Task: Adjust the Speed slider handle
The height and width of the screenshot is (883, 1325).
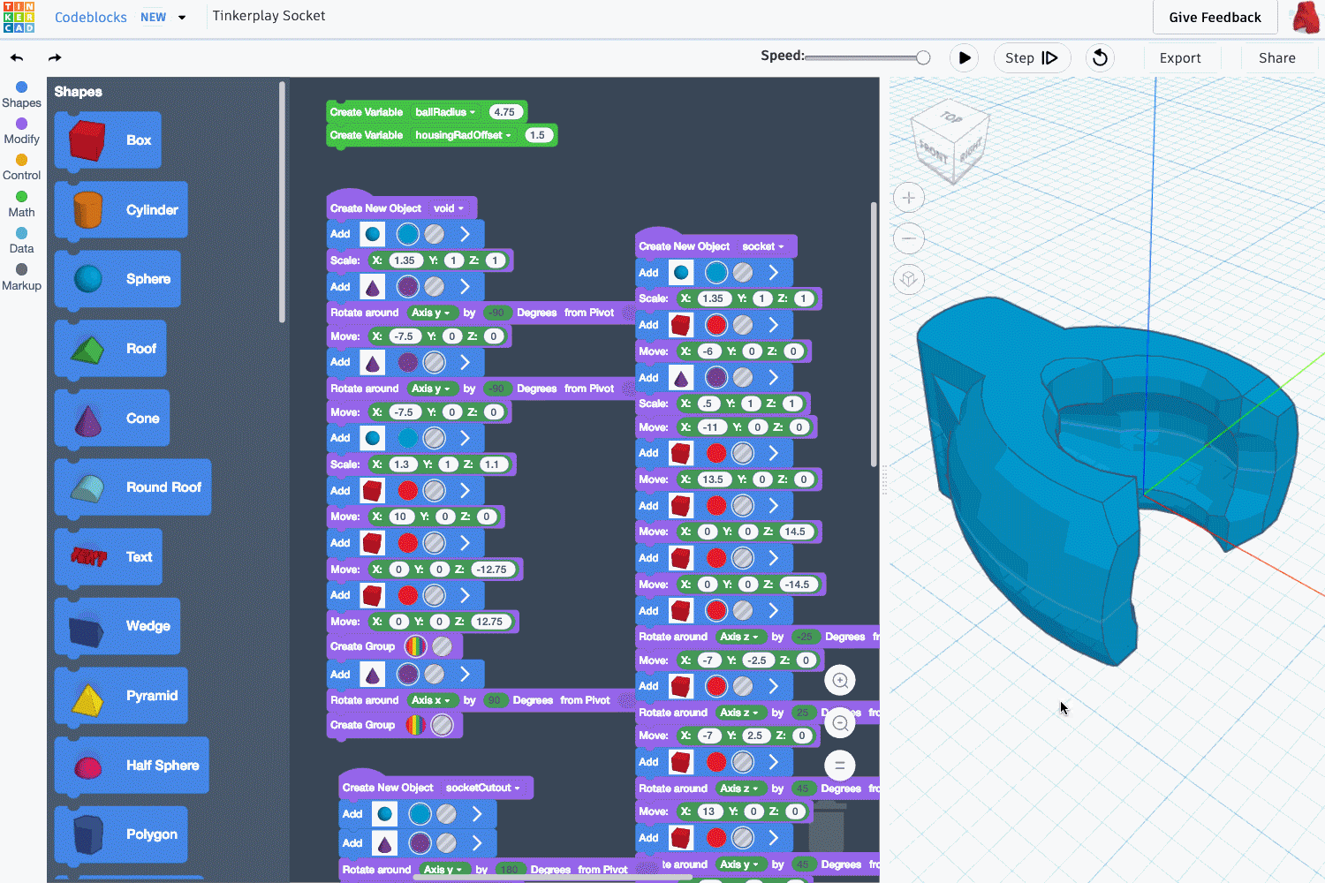Action: click(923, 57)
